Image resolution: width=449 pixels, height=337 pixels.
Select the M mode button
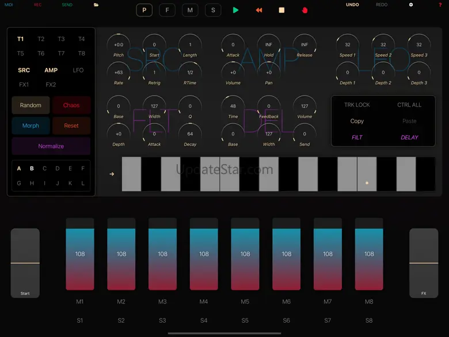tap(190, 10)
